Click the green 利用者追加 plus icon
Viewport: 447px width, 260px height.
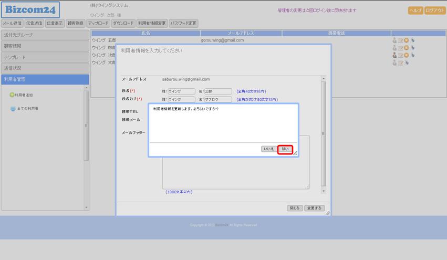12,95
